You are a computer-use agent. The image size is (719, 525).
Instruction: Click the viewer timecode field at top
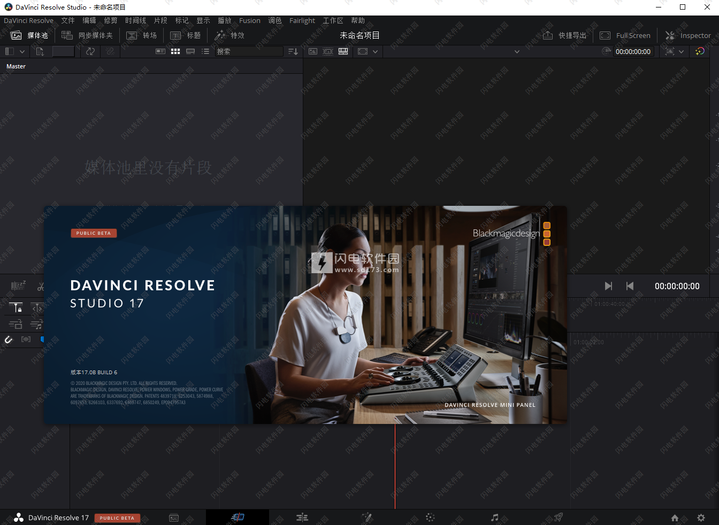pos(633,51)
